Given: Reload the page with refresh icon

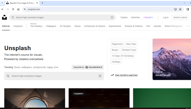Looking at the screenshot, I should point(13,9).
